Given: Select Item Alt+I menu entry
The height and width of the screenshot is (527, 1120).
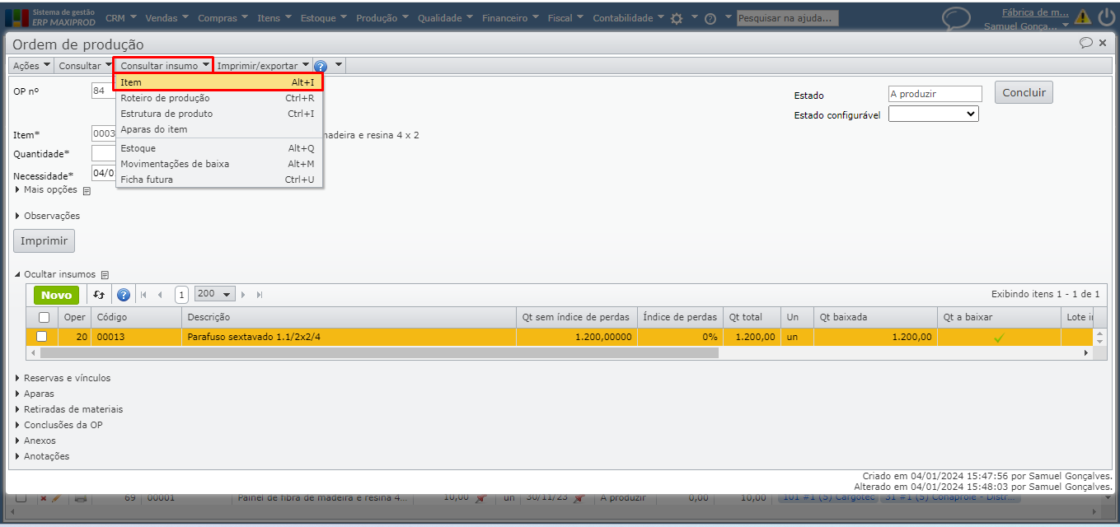Looking at the screenshot, I should pyautogui.click(x=218, y=82).
